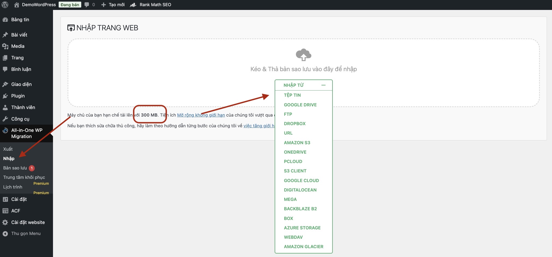Click the home icon beside DemoWordPress
The width and height of the screenshot is (552, 257).
coord(17,5)
